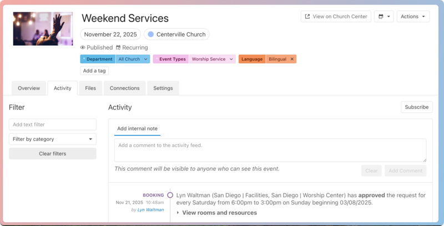Switch to the Connections tab
444x226 pixels.
(x=124, y=88)
